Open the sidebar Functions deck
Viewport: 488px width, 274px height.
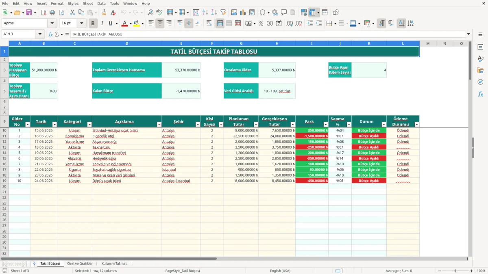tap(480, 94)
